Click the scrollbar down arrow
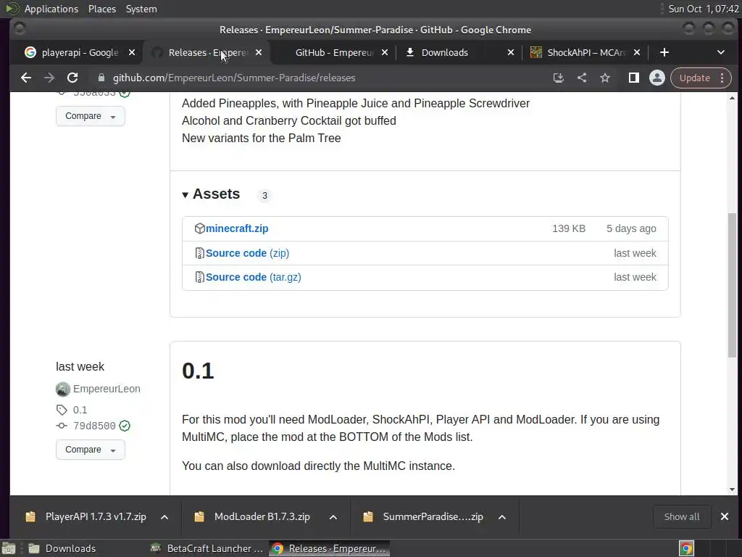742x557 pixels. pyautogui.click(x=732, y=490)
